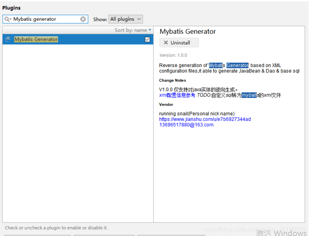Click the Version: 1.0.0 text
This screenshot has height=236, width=309.
click(x=173, y=55)
